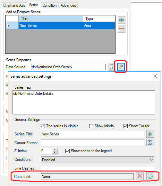Switch to the Chart and Axis tab

[14, 5]
